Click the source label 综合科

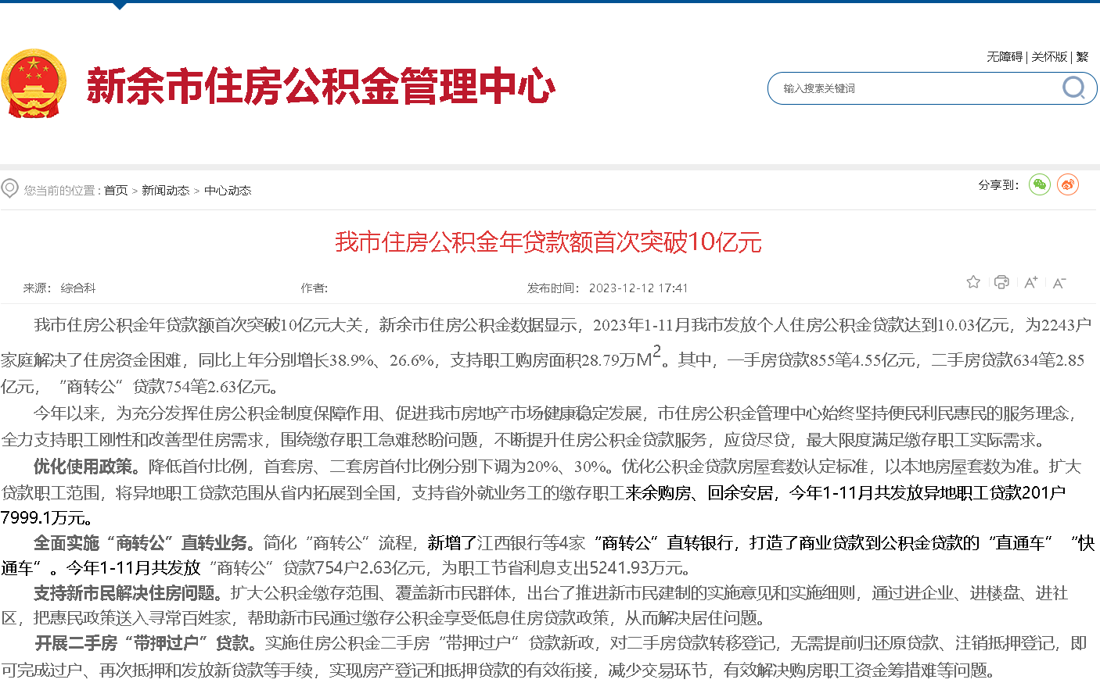pos(78,288)
